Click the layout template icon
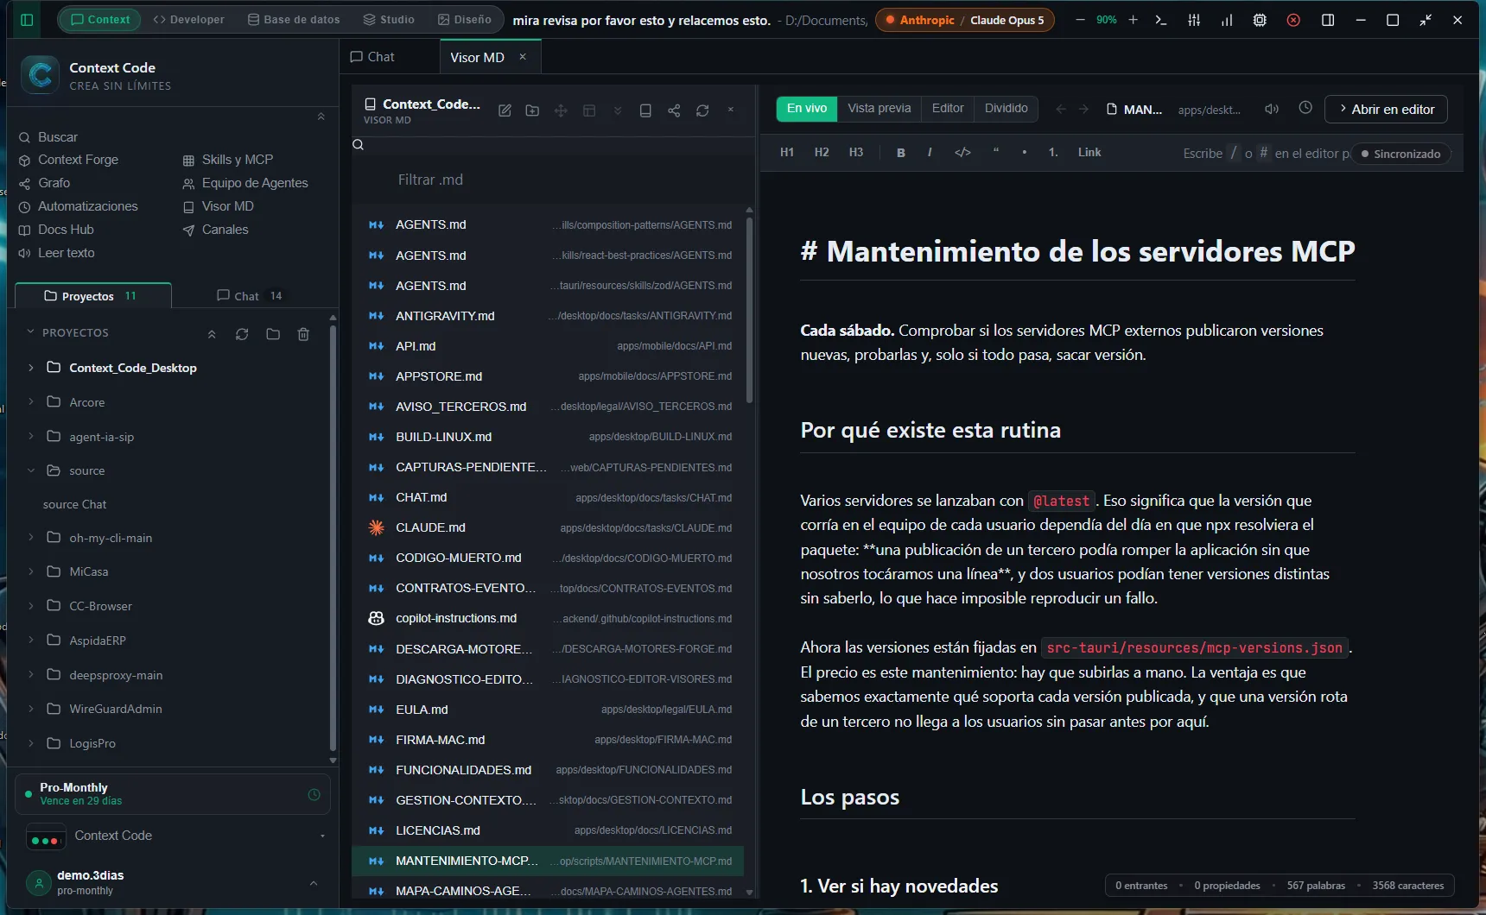Image resolution: width=1486 pixels, height=915 pixels. pyautogui.click(x=589, y=110)
